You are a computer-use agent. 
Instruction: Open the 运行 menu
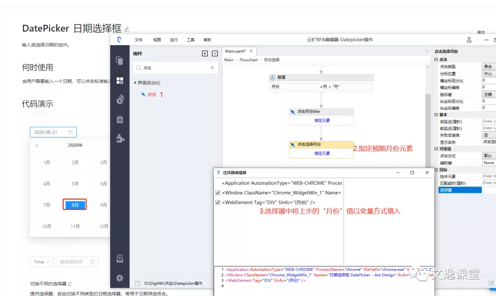(174, 40)
